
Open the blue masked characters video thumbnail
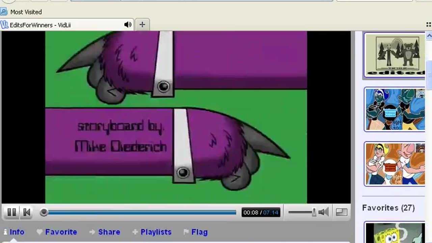[x=395, y=109]
